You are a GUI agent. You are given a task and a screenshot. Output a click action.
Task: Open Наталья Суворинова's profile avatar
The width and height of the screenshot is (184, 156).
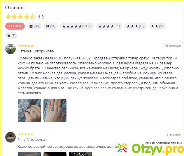(x=10, y=49)
